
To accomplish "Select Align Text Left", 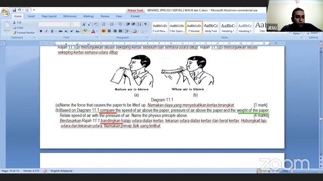I will coord(103,31).
